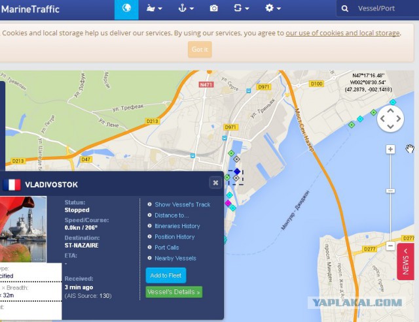The image size is (419, 322).
Task: Click the bus stop icon near railway
Action: click(x=192, y=155)
